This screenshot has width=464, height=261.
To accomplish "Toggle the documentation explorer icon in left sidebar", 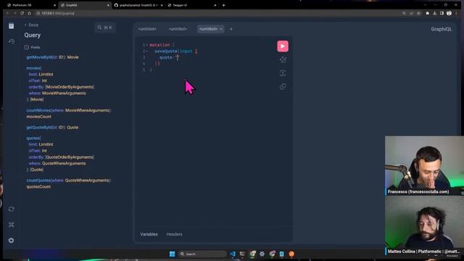I will 12,26.
